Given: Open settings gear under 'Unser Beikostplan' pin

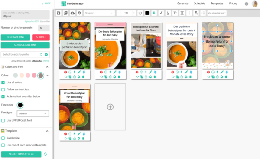Looking at the screenshot, I should point(79,139).
